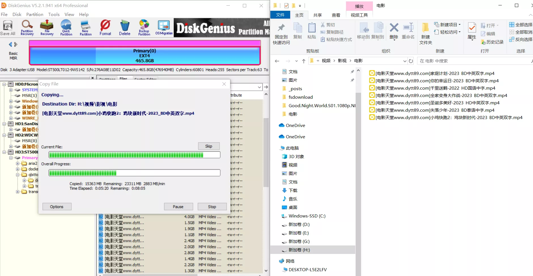Create a new folder via Explorer ribbon

pos(426,34)
